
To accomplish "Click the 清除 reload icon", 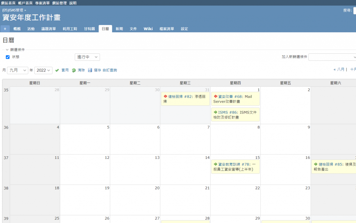I will pyautogui.click(x=74, y=70).
